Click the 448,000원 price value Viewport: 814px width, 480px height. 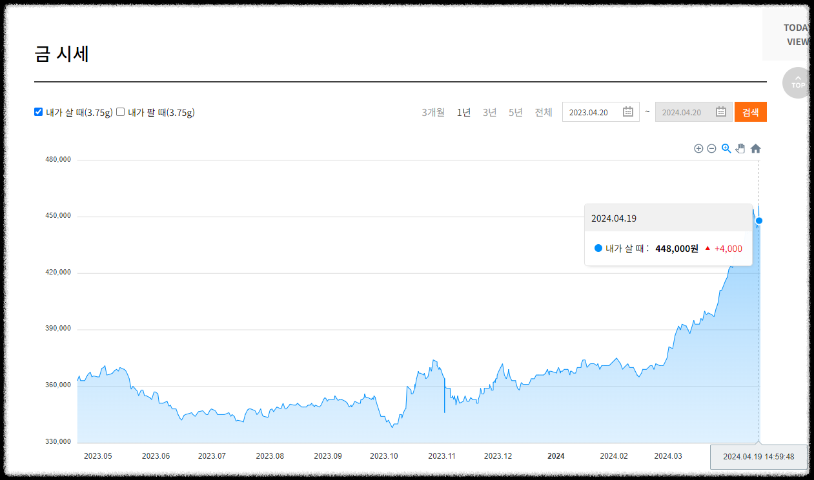point(677,249)
